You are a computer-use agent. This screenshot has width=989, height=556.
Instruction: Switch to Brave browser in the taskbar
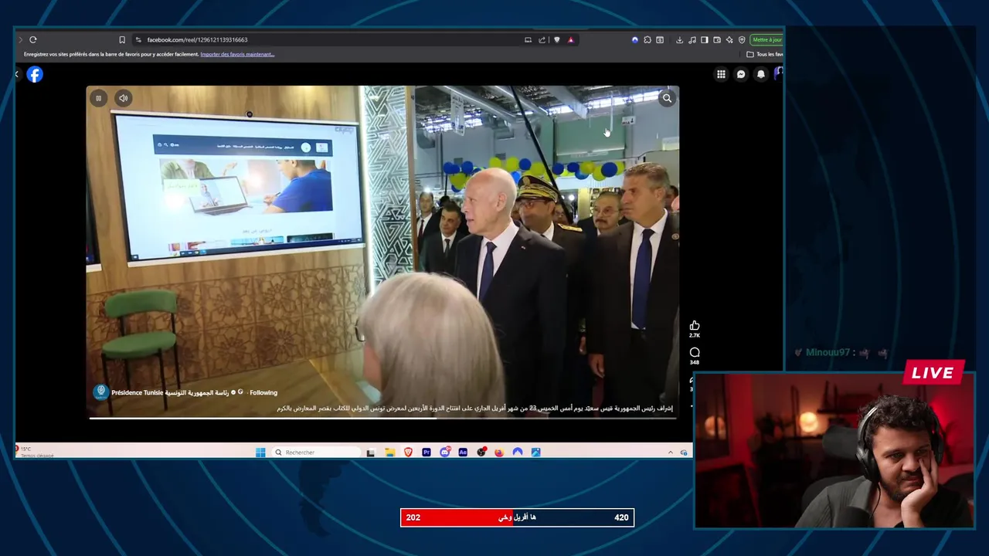408,453
